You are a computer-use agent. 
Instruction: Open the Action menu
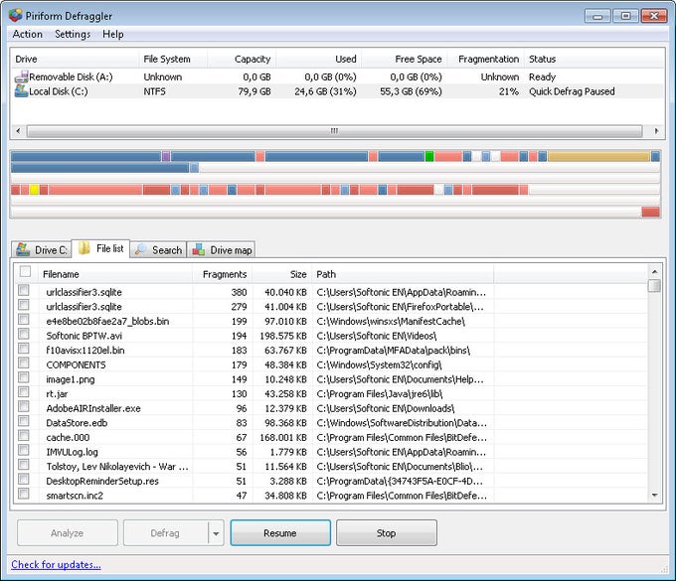[x=28, y=34]
